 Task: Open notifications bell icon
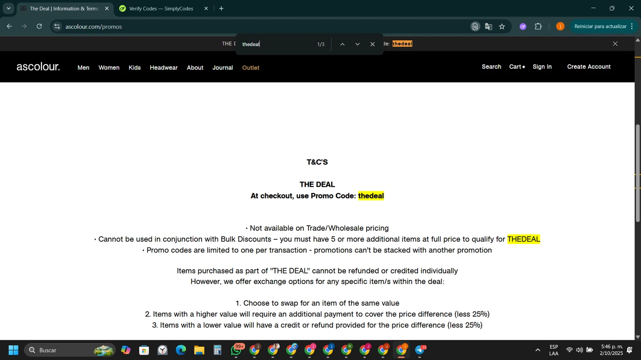pos(630,350)
